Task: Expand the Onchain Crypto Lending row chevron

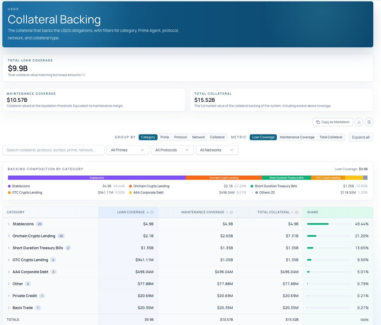Action: pos(9,236)
